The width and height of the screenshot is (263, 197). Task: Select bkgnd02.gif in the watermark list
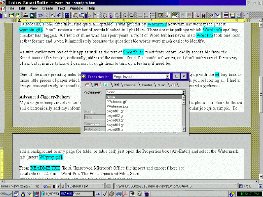click(144, 116)
